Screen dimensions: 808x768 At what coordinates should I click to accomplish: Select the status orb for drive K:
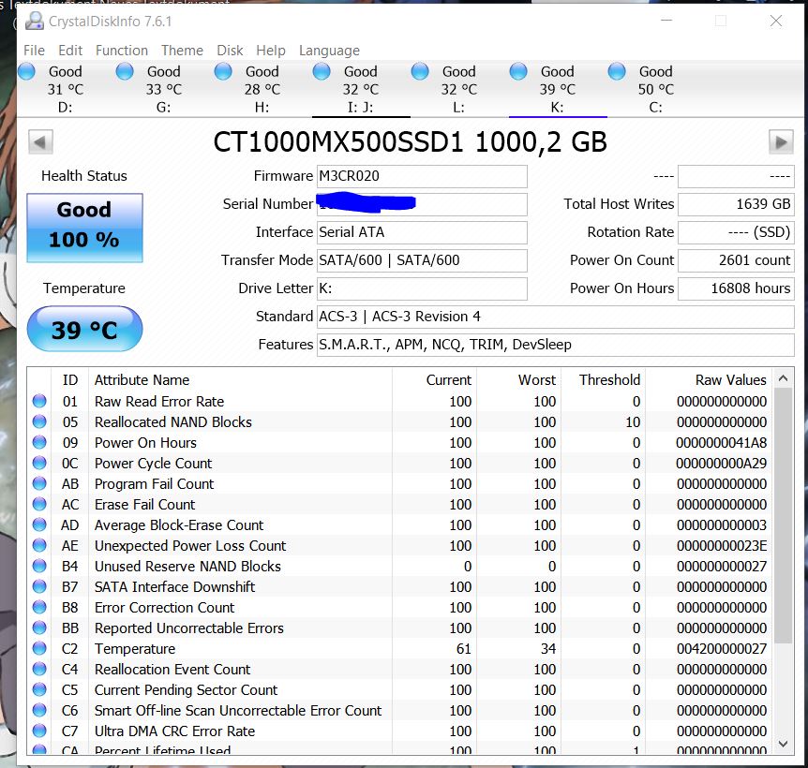pyautogui.click(x=518, y=71)
